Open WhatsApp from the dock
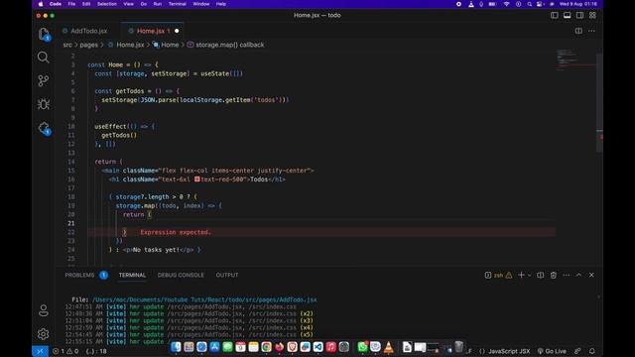The height and width of the screenshot is (357, 635). click(x=362, y=347)
